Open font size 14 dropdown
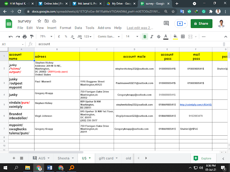230x172 pixels. (x=132, y=37)
